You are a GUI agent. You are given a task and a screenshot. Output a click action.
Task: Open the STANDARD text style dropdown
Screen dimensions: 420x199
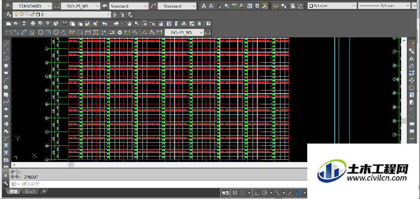[32, 6]
